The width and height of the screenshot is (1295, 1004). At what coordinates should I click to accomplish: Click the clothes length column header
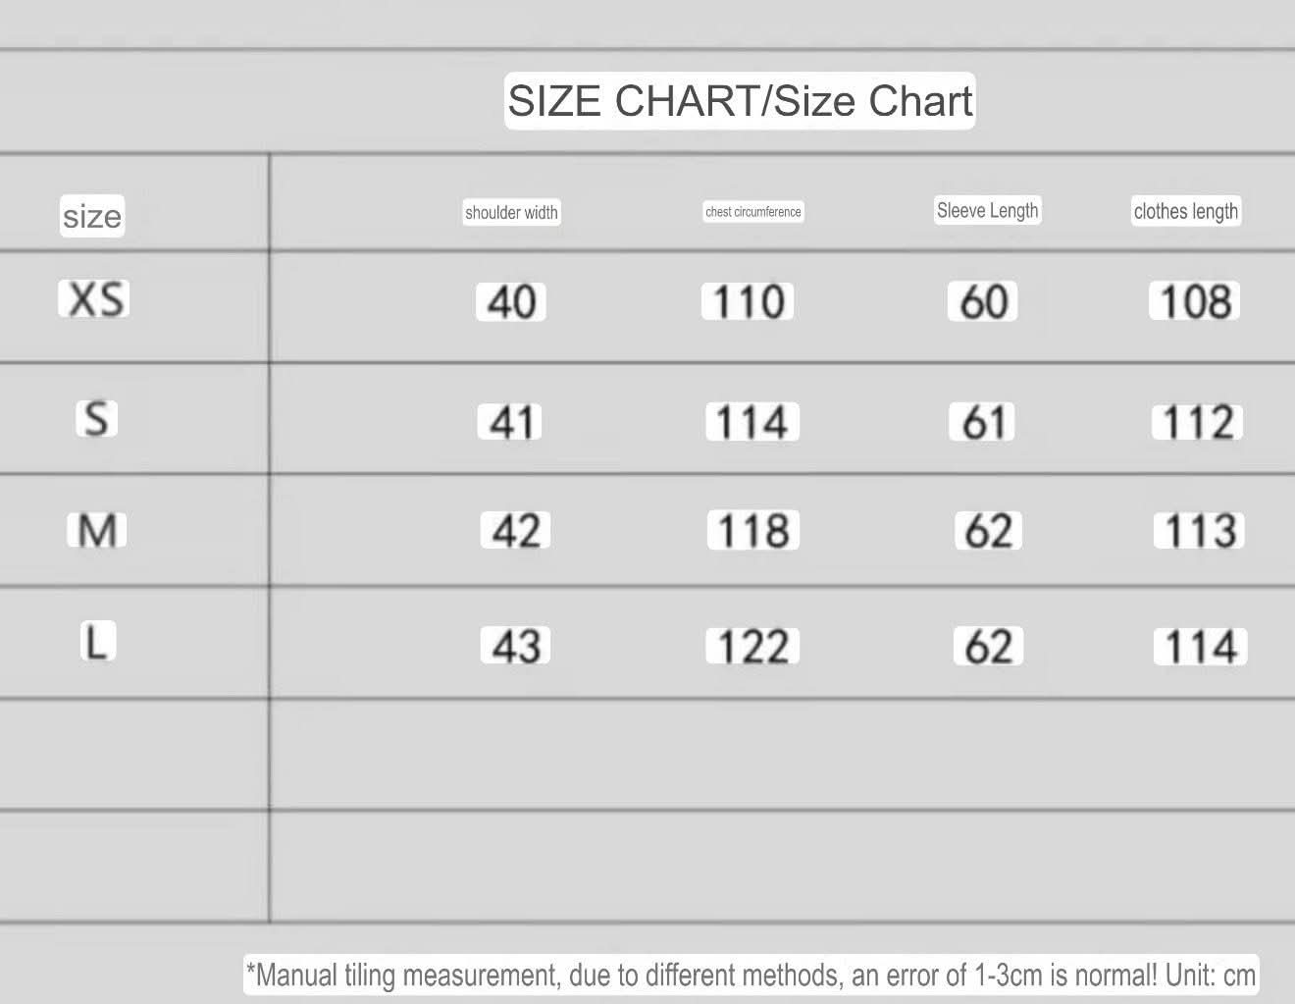click(1186, 211)
